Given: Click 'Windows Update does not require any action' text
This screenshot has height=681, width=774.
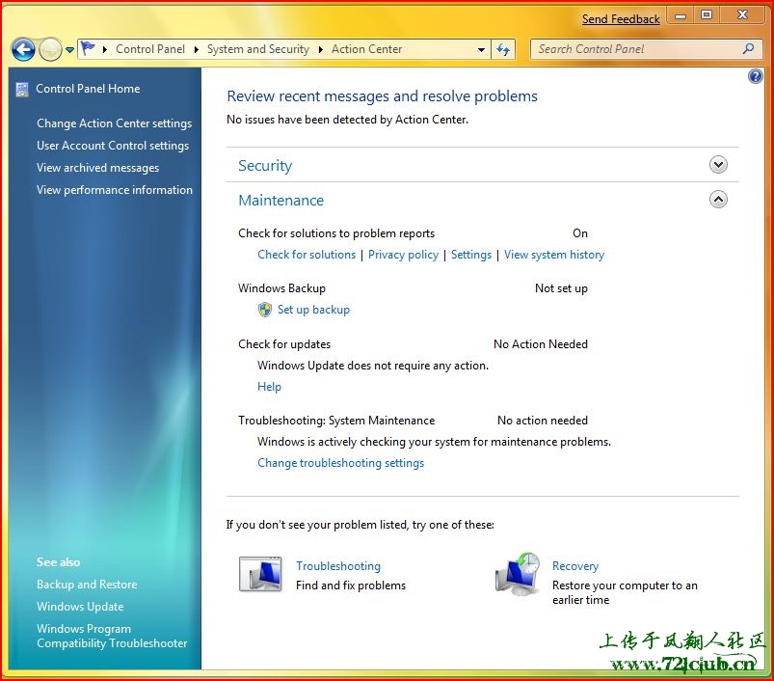Looking at the screenshot, I should coord(373,366).
